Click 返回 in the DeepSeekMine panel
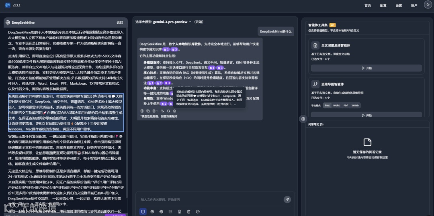 (120, 22)
